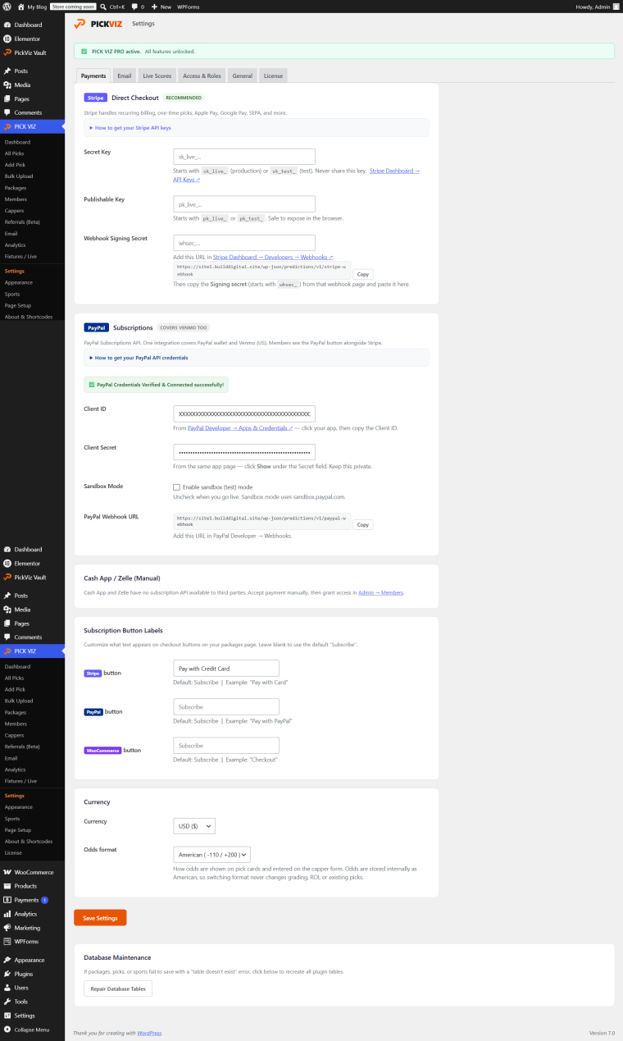The width and height of the screenshot is (623, 1041).
Task: Select the License tab
Action: (x=274, y=75)
